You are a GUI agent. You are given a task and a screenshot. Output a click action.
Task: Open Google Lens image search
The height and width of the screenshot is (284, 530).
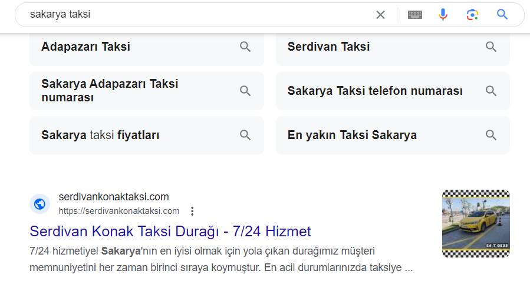pos(472,15)
